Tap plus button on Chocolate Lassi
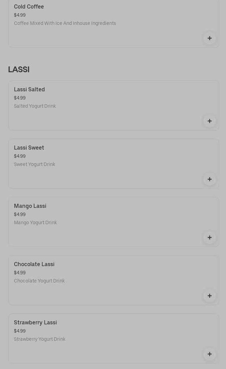 click(209, 296)
